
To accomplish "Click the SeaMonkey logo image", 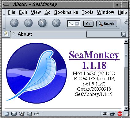I will pos(36,73).
